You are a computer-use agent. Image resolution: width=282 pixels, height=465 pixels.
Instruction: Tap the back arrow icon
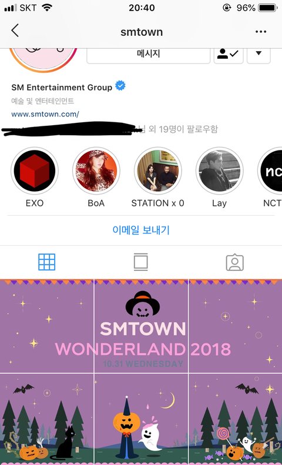pos(15,31)
